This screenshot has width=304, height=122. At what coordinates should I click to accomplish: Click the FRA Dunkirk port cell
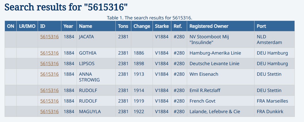(270, 111)
